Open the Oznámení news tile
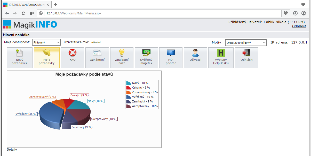 [x=97, y=58]
